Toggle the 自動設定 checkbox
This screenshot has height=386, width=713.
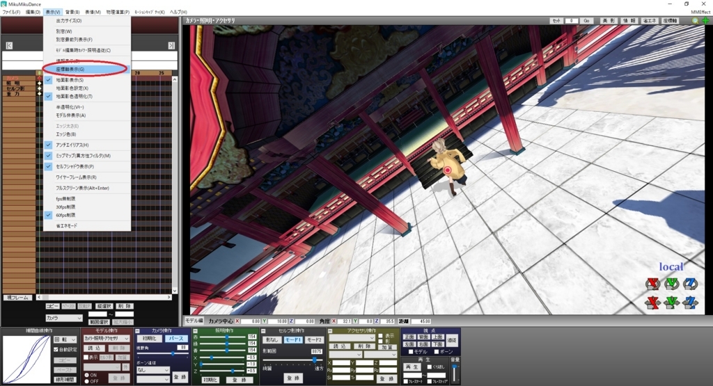(56, 349)
